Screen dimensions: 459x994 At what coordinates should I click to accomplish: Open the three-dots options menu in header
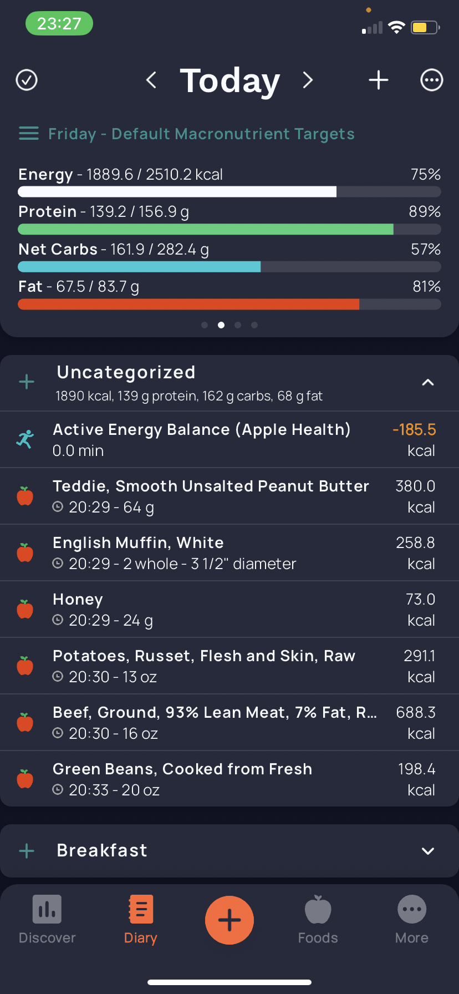click(x=432, y=80)
